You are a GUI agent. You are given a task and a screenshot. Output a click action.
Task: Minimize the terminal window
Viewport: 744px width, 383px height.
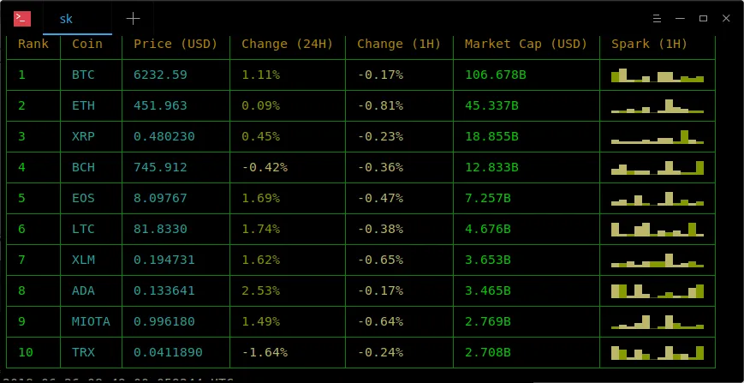click(681, 18)
